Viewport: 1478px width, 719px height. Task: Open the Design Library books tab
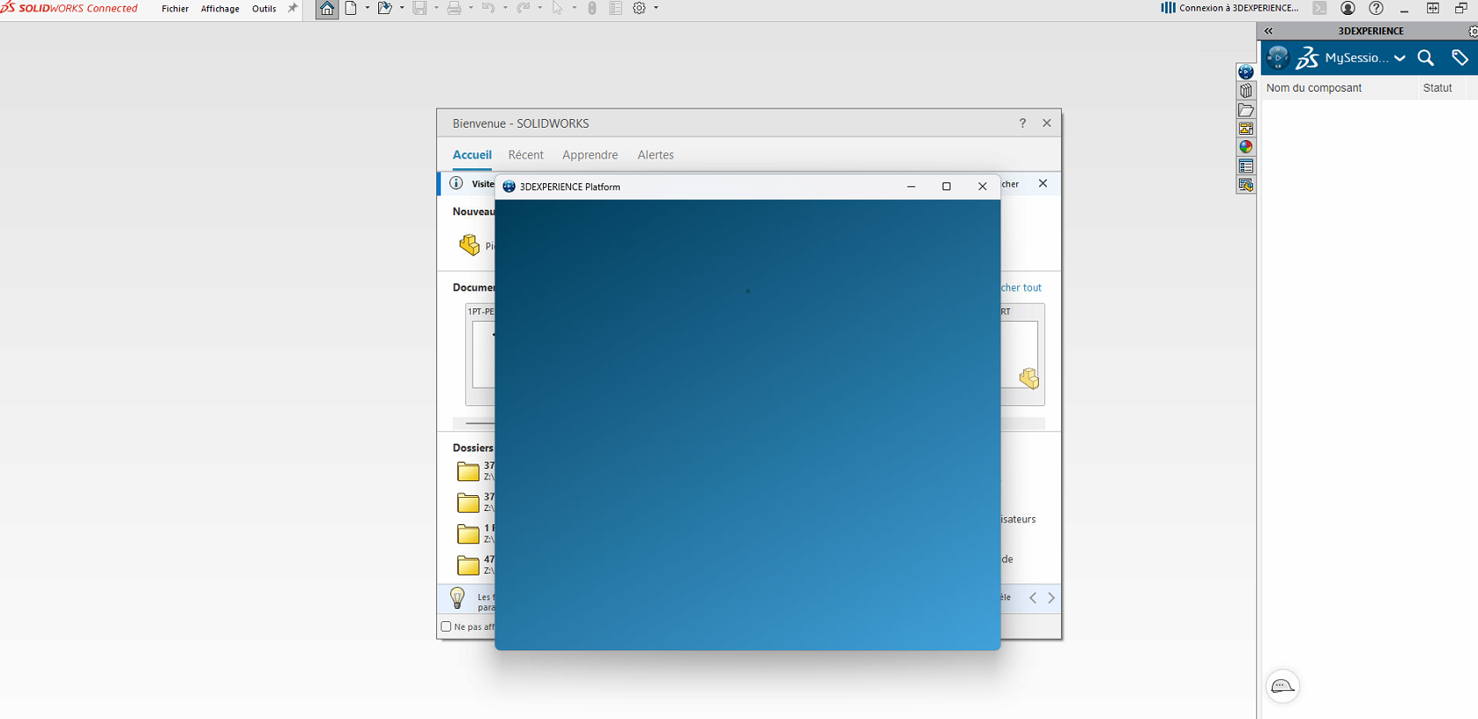[1245, 91]
